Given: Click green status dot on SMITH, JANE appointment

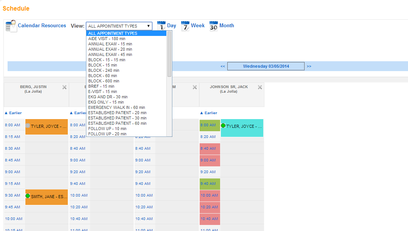Looking at the screenshot, I should point(28,196).
